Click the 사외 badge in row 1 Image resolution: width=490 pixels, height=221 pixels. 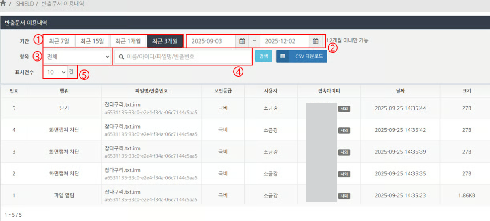344,196
